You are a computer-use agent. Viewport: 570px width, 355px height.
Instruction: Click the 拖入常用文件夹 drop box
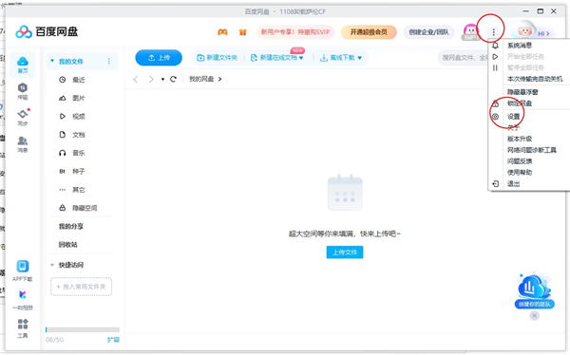[81, 287]
